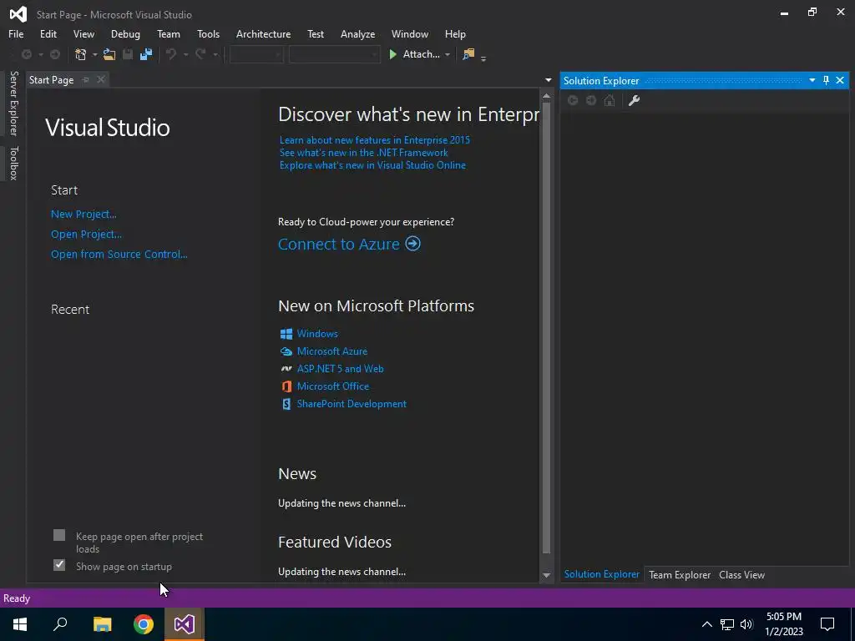The image size is (855, 641).
Task: Click the Solution Explorer Home icon
Action: click(610, 100)
